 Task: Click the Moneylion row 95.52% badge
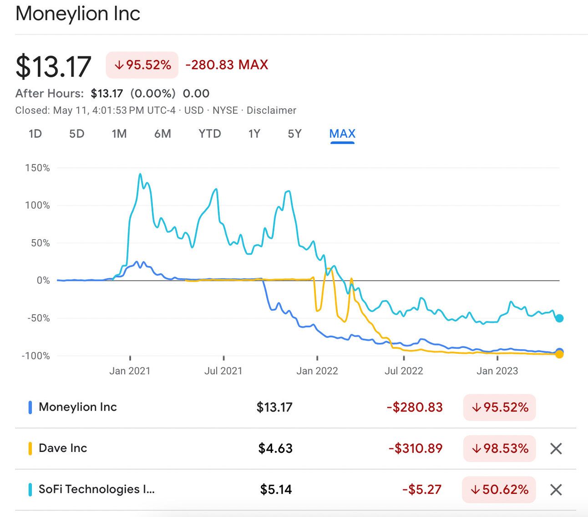click(499, 407)
